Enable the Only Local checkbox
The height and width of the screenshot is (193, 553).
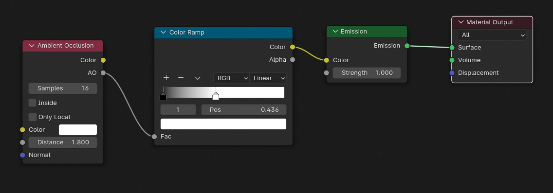click(x=33, y=117)
